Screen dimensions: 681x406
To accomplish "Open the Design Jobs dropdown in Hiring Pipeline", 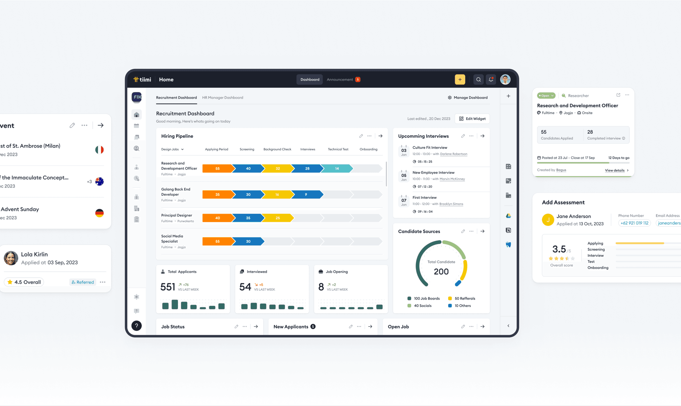I will tap(172, 149).
